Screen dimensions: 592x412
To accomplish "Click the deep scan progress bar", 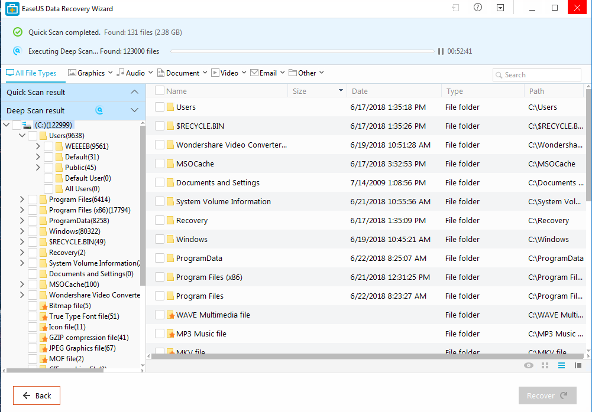I will click(302, 51).
